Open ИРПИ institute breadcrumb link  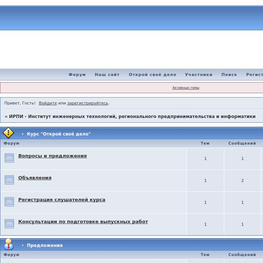132,116
